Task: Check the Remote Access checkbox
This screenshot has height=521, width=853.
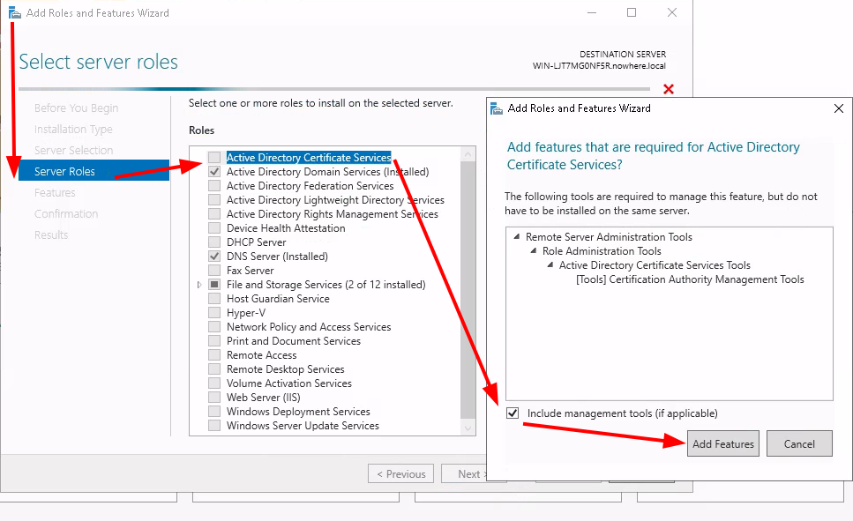Action: click(214, 355)
